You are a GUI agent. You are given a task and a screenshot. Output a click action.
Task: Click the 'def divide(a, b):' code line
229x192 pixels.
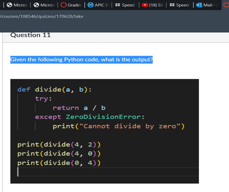(x=55, y=90)
